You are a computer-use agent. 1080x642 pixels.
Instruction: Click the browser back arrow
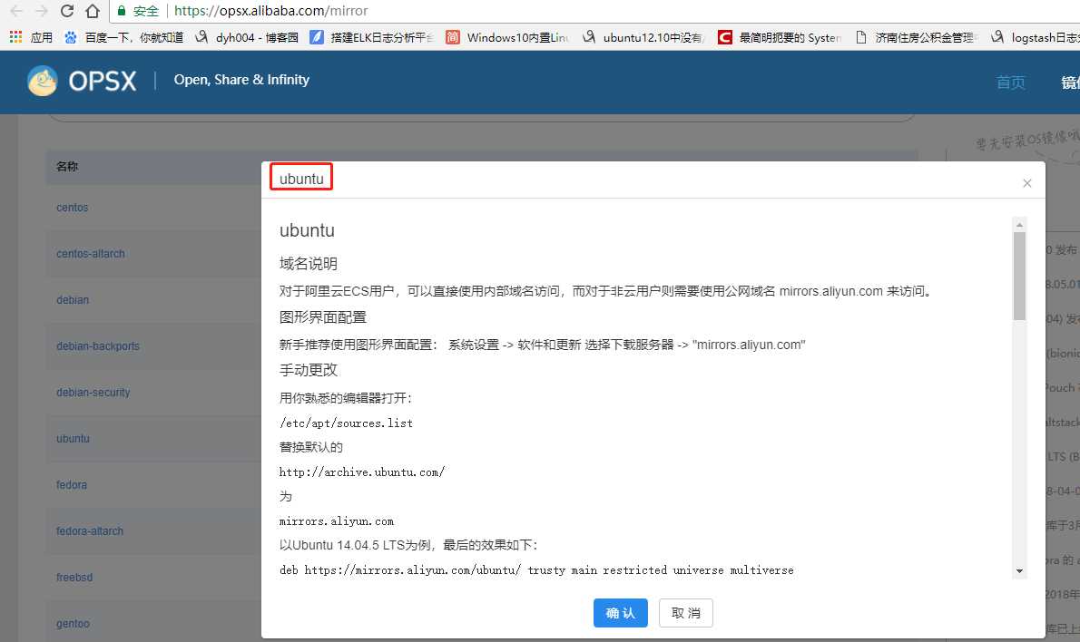point(16,11)
